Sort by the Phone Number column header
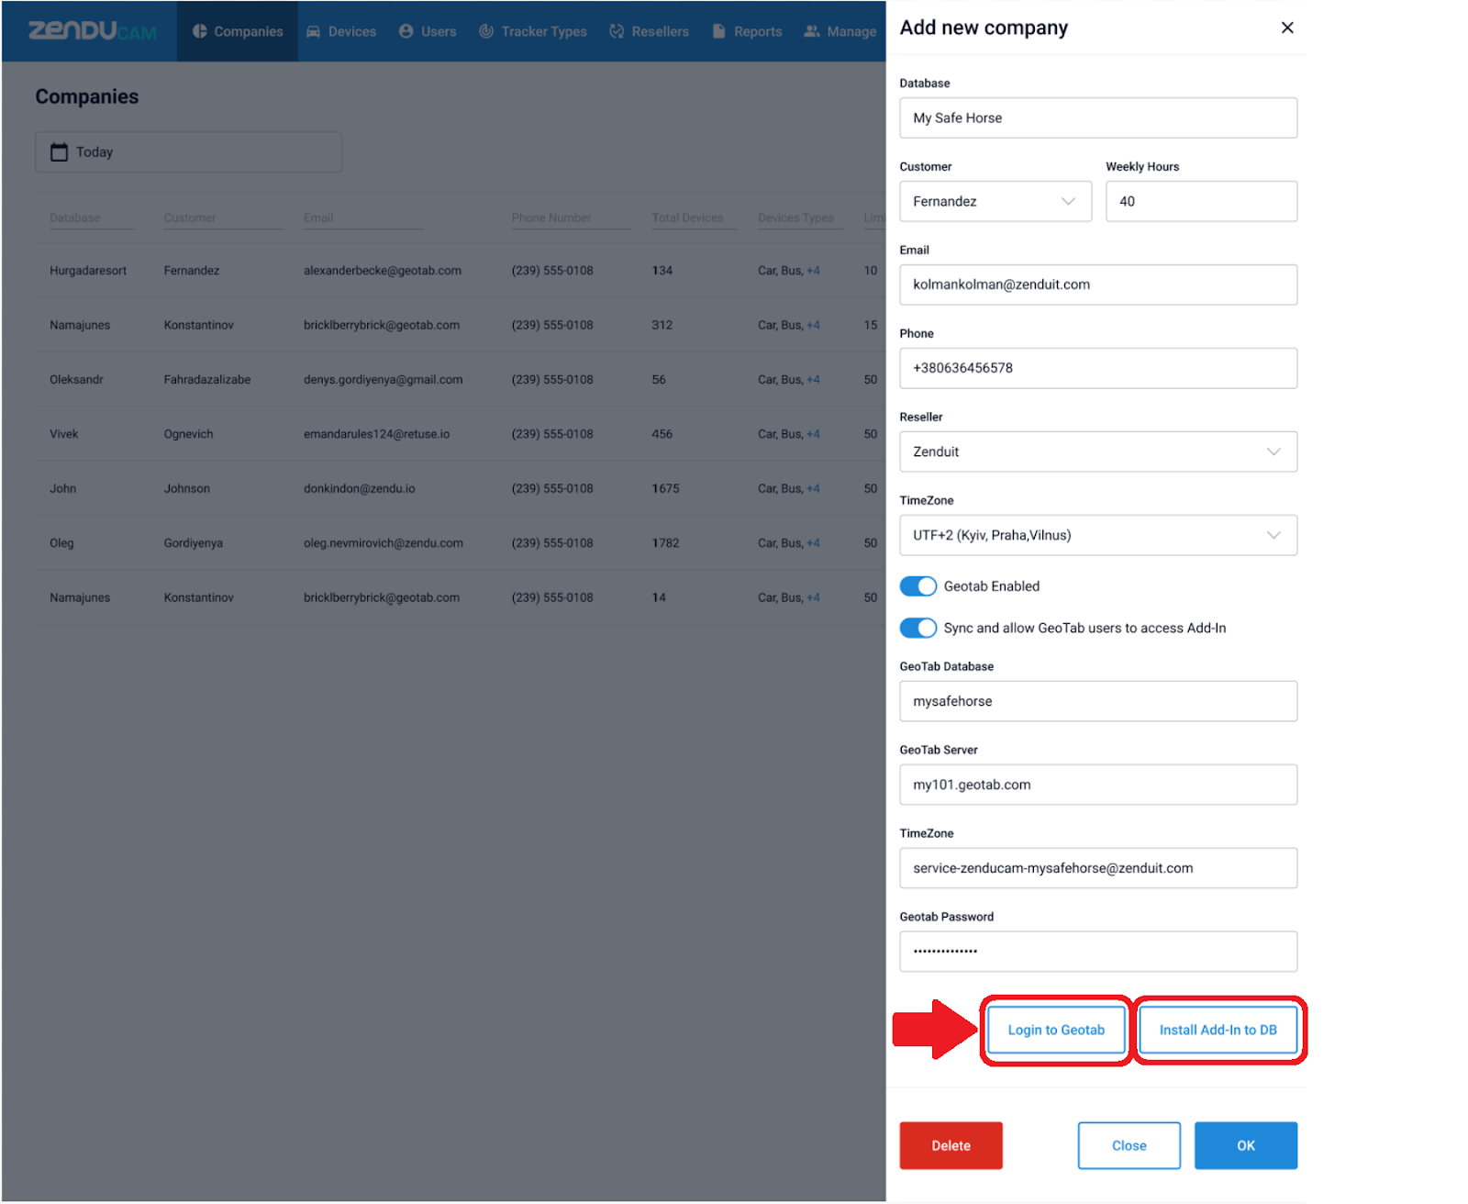The height and width of the screenshot is (1204, 1468). [551, 217]
